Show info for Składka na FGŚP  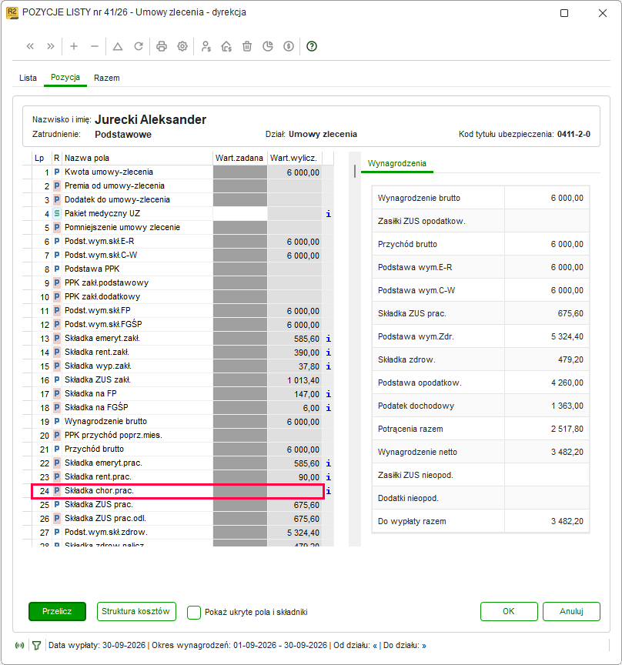329,408
